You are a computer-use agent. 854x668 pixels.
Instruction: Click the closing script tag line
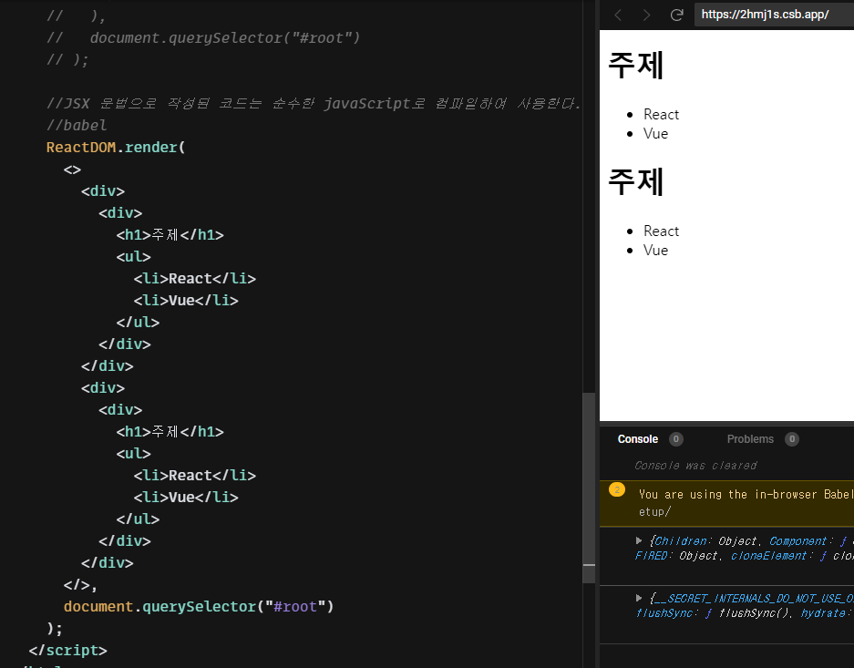point(68,651)
